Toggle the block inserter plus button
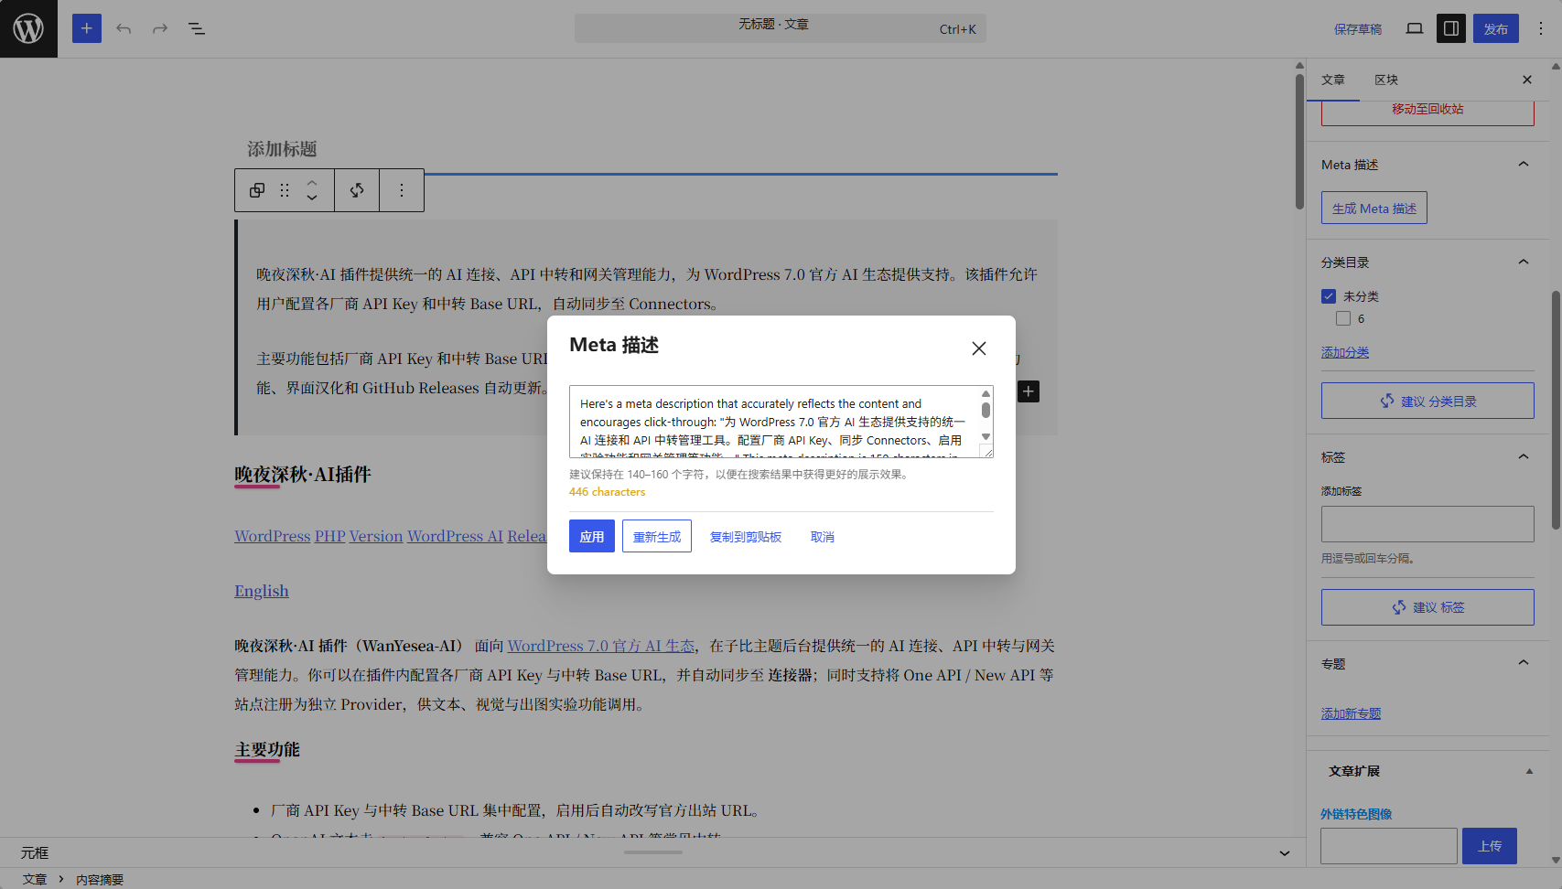The width and height of the screenshot is (1562, 889). pos(87,28)
